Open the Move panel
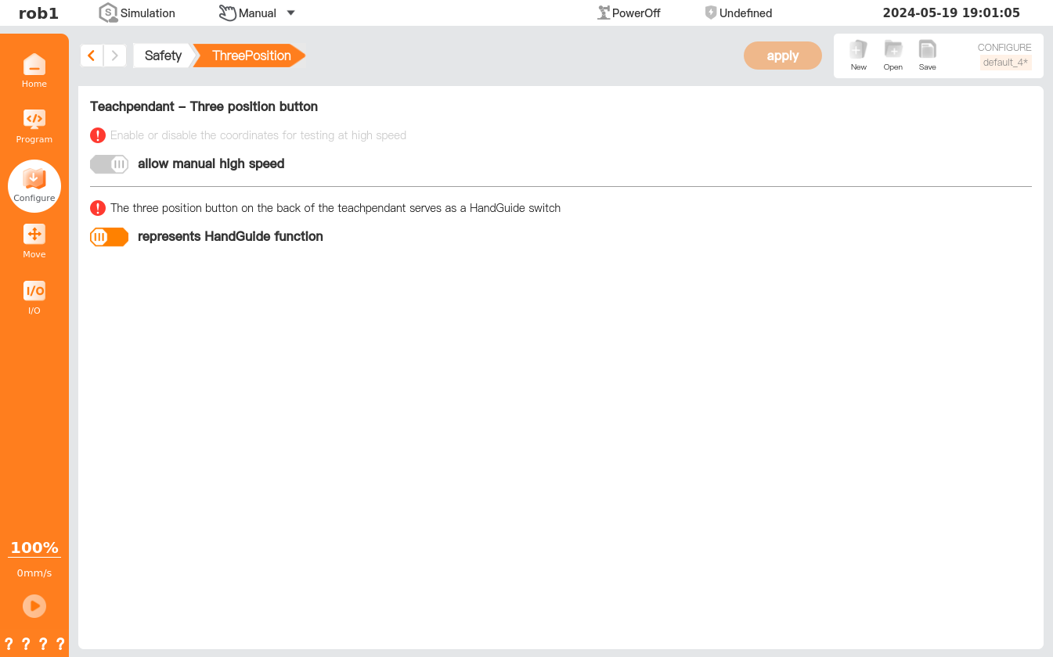Screen dimensions: 1053x657 click(x=34, y=241)
